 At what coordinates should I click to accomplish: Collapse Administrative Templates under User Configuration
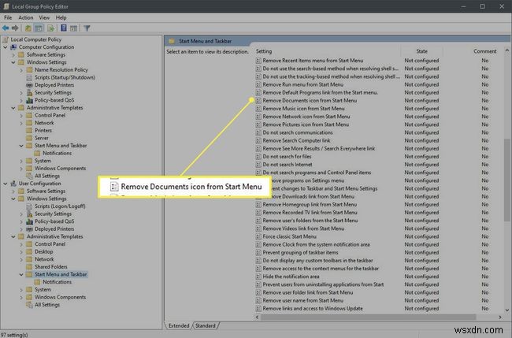(x=13, y=236)
